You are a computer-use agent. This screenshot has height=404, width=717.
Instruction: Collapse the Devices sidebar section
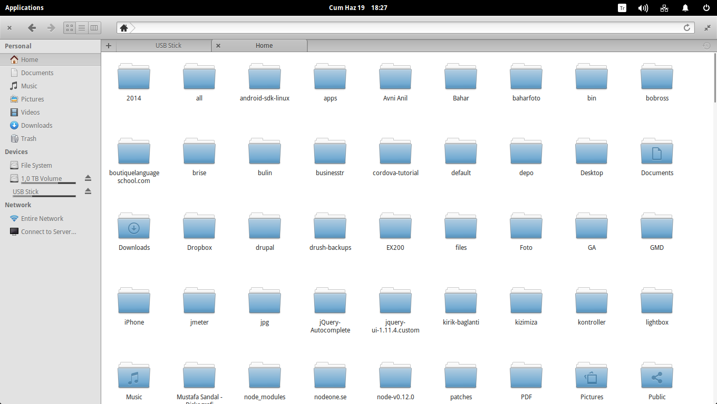click(x=16, y=151)
